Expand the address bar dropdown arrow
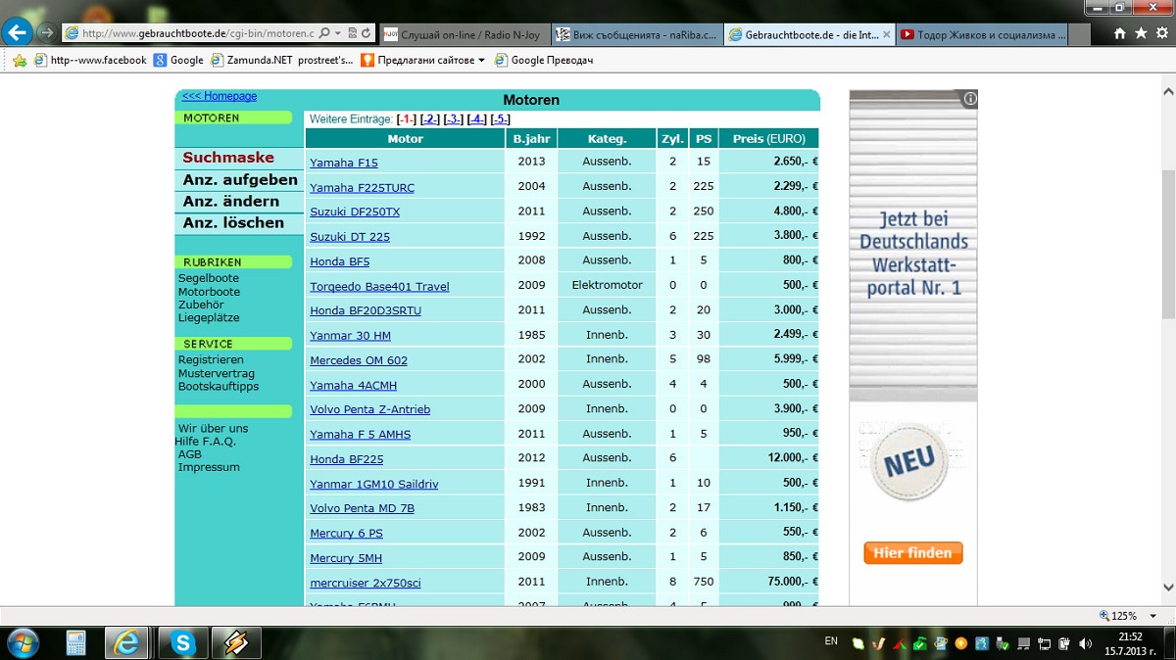The height and width of the screenshot is (660, 1176). [x=337, y=32]
